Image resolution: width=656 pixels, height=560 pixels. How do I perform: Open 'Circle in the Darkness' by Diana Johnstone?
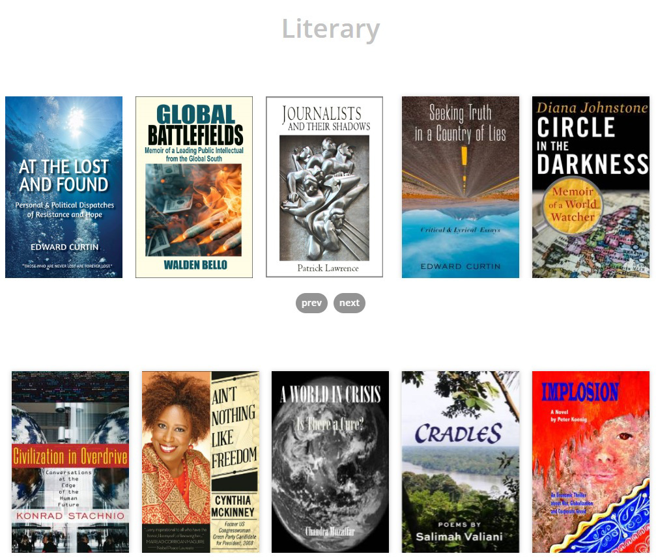point(591,187)
